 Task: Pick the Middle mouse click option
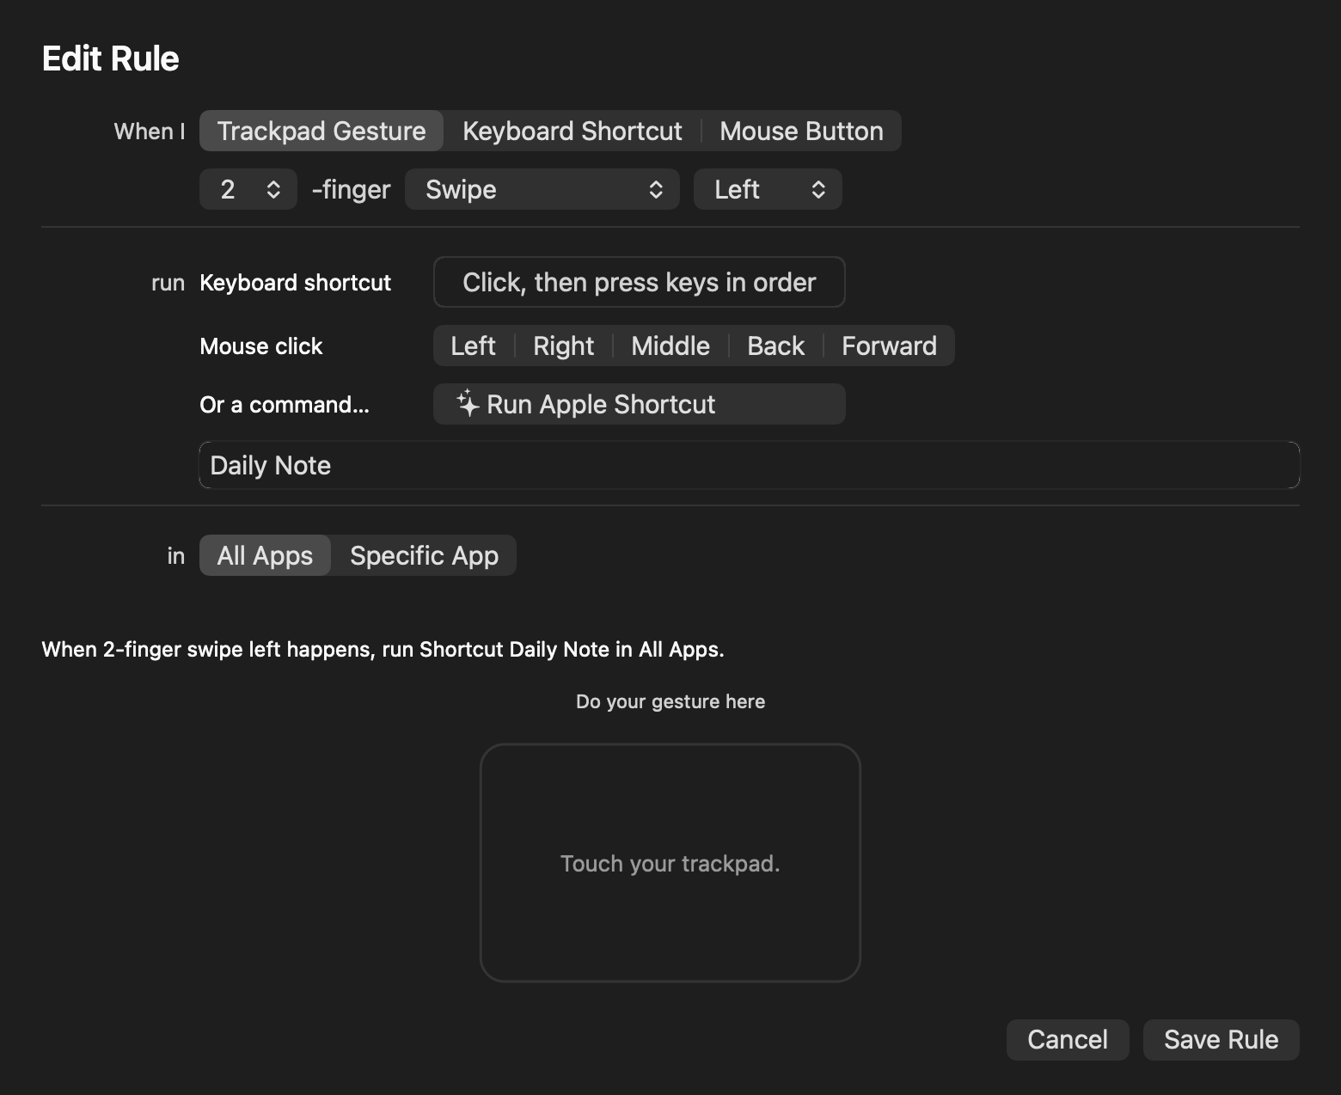670,346
